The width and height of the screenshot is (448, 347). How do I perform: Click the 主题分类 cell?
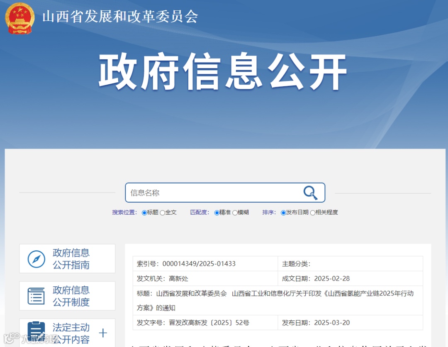coord(350,264)
